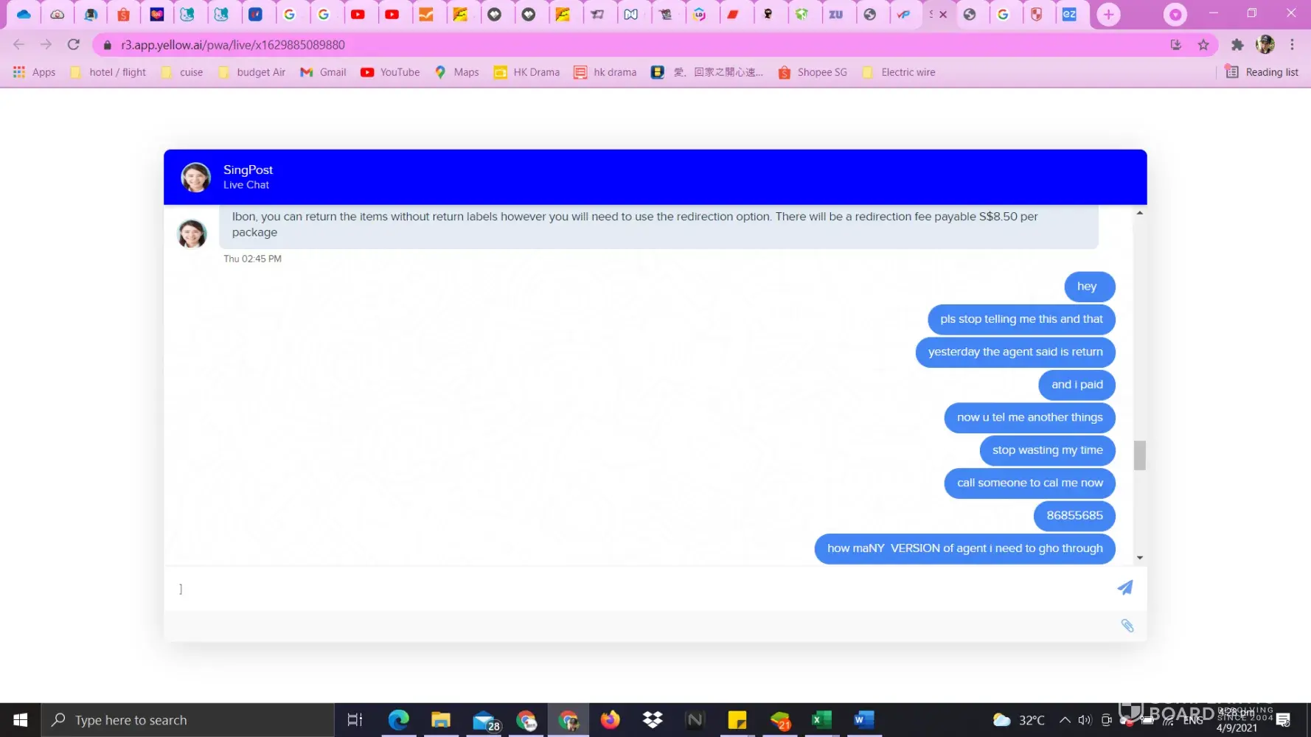Open the Gmail bookmark
This screenshot has height=737, width=1311.
pyautogui.click(x=323, y=72)
